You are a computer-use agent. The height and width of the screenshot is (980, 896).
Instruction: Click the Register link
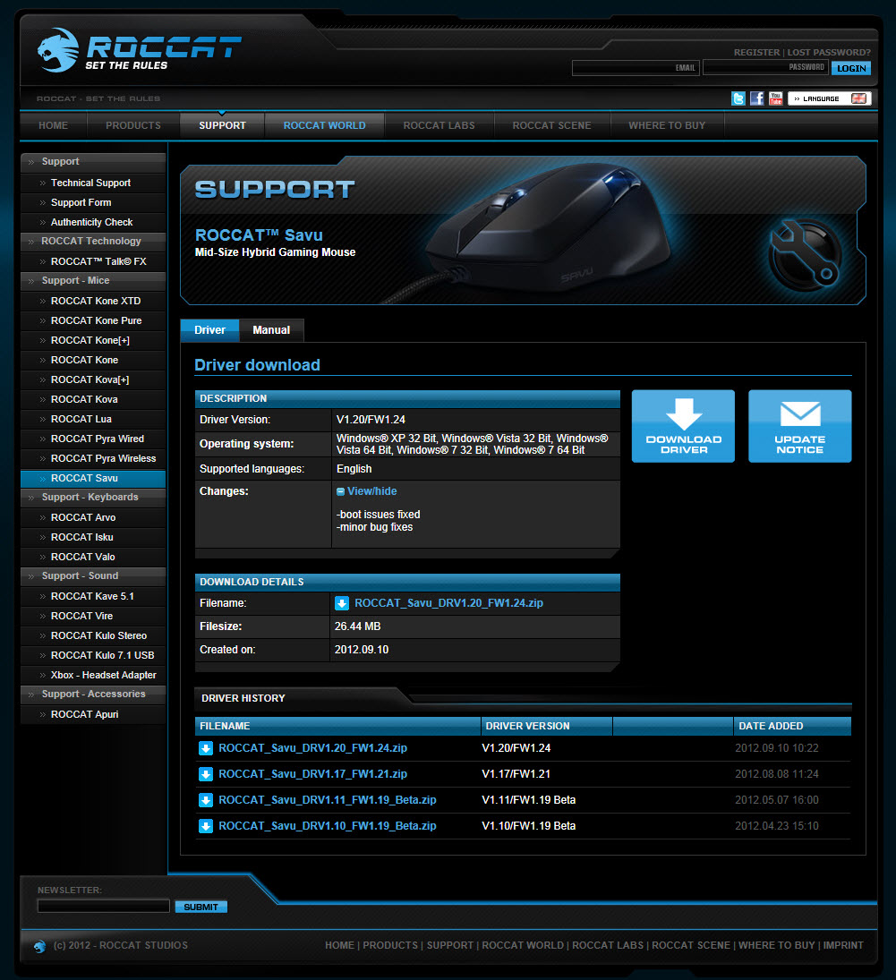point(756,53)
